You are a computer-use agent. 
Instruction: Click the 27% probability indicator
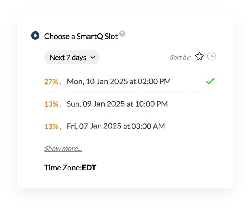[51, 82]
